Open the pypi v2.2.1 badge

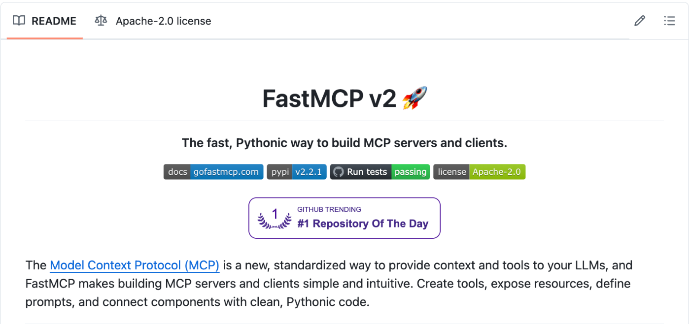[297, 172]
